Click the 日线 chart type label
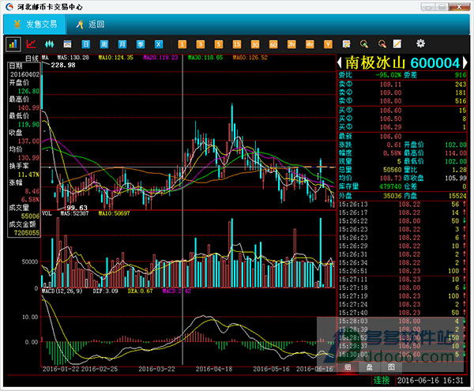Image resolution: width=474 pixels, height=391 pixels. pos(32,58)
